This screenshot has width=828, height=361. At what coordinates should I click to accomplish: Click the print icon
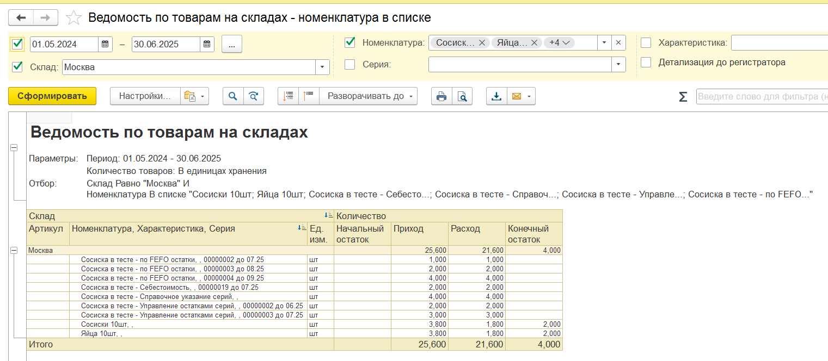441,96
